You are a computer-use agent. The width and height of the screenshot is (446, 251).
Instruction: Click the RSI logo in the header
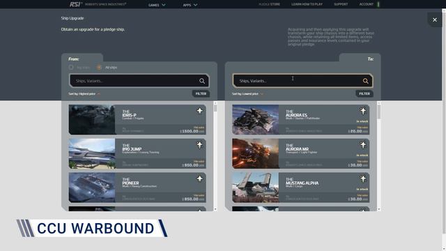(76, 4)
